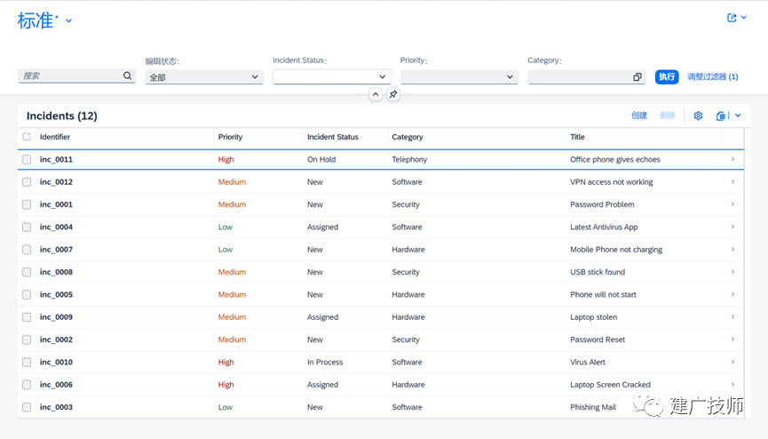Toggle the select-all checkbox in header
Screen dimensions: 768x439
pos(27,137)
